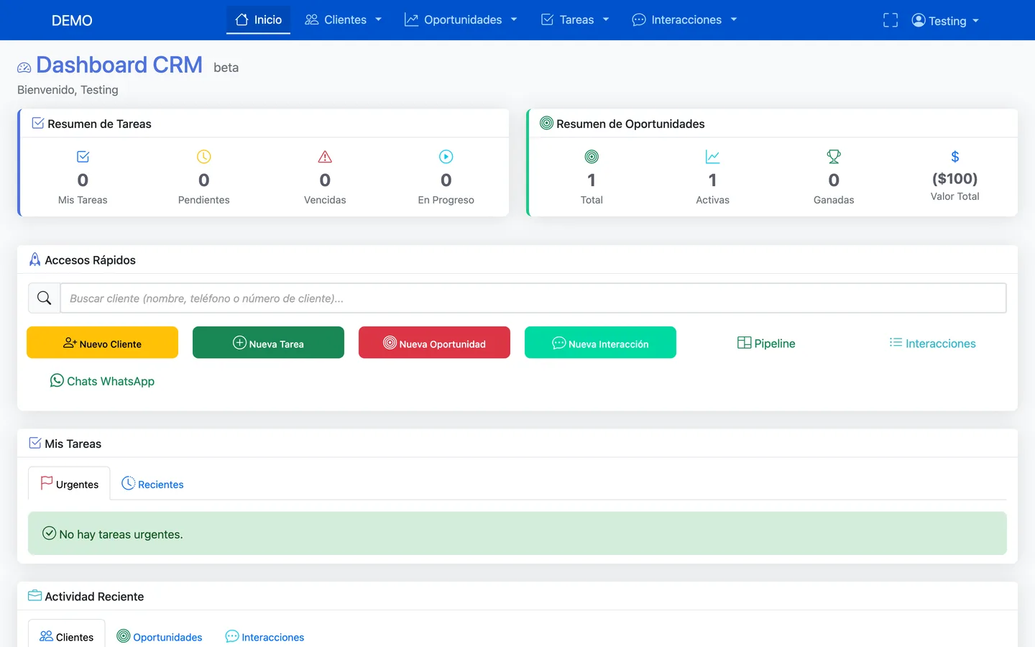Switch to the Recientes tasks tab

(152, 484)
